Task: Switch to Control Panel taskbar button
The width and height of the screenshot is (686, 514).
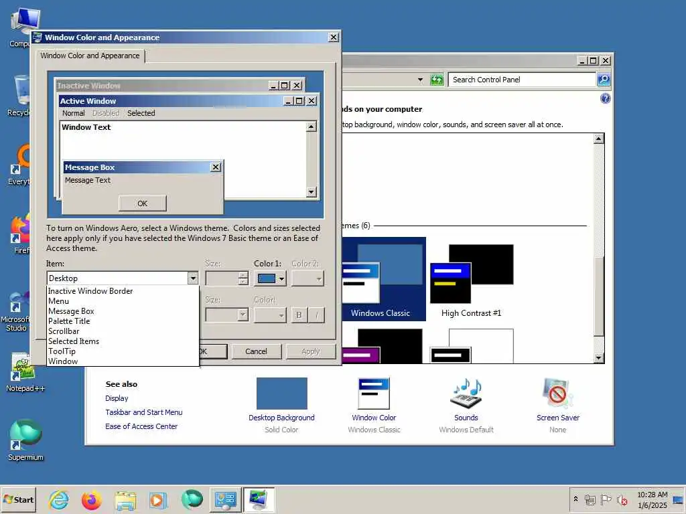Action: coord(225,499)
